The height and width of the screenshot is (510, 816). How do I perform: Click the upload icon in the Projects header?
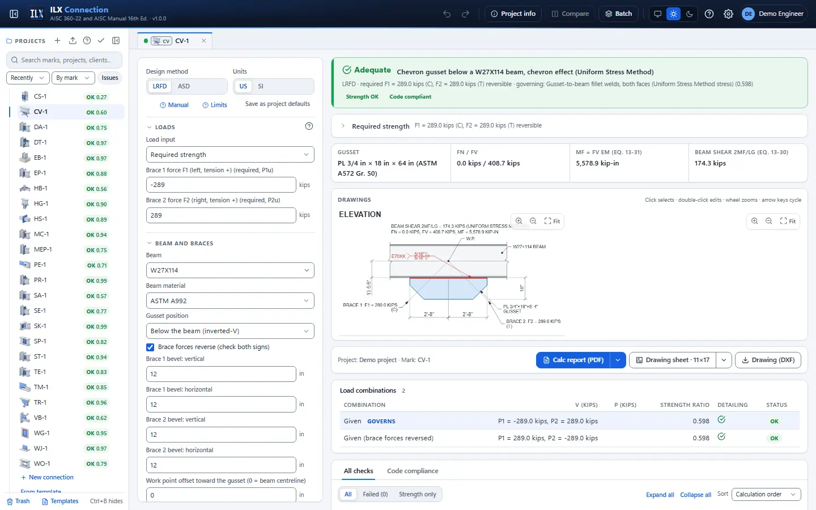coord(73,41)
